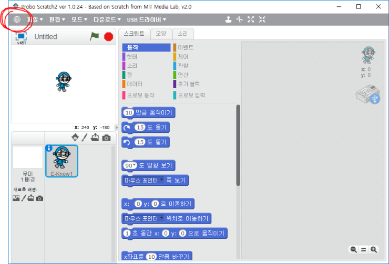Viewport: 389px width, 264px height.
Task: Click the blocks palette scrollbar
Action: (x=238, y=145)
